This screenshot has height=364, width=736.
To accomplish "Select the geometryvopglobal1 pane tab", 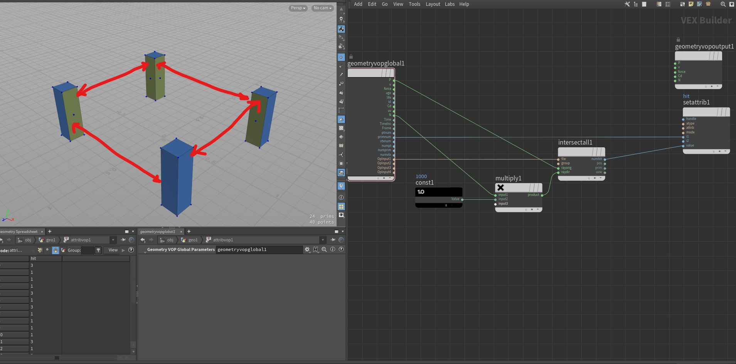I will (158, 232).
